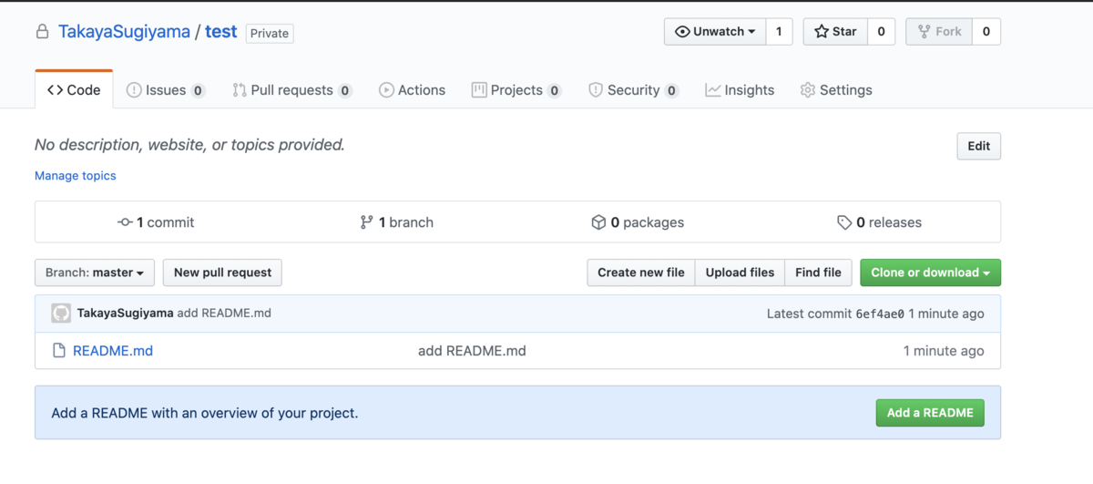Click the Edit description button
The width and height of the screenshot is (1093, 484).
click(x=979, y=146)
